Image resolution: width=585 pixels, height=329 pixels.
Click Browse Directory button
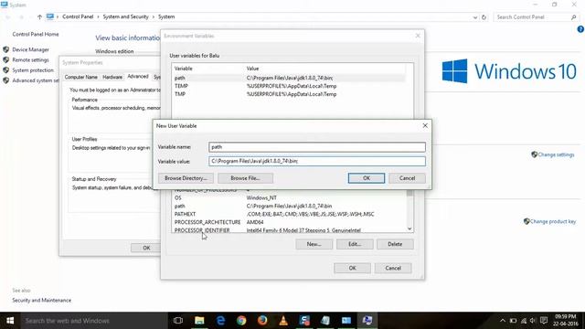click(186, 178)
